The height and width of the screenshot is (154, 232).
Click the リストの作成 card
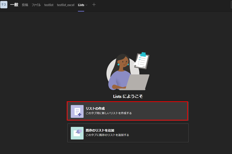[x=128, y=111]
